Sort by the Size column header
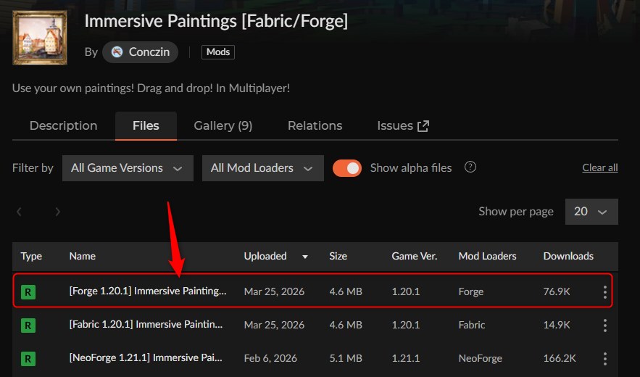 click(x=338, y=256)
